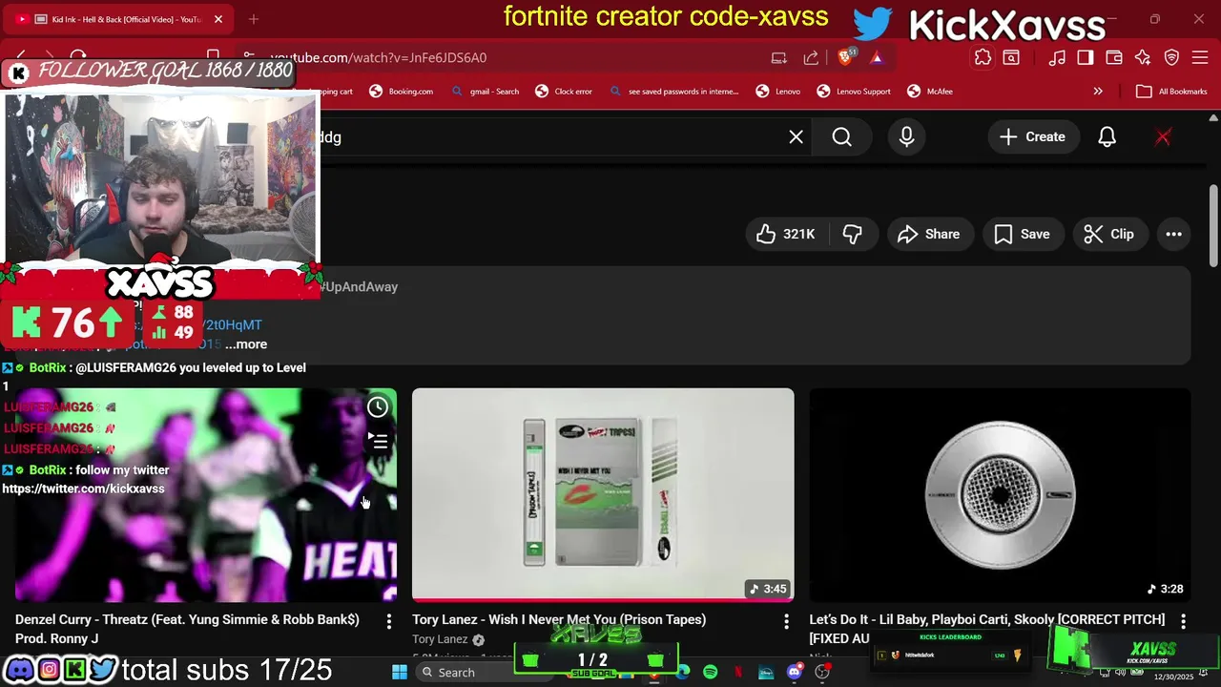Open the Extensions puzzle icon
This screenshot has height=687, width=1221.
point(983,57)
